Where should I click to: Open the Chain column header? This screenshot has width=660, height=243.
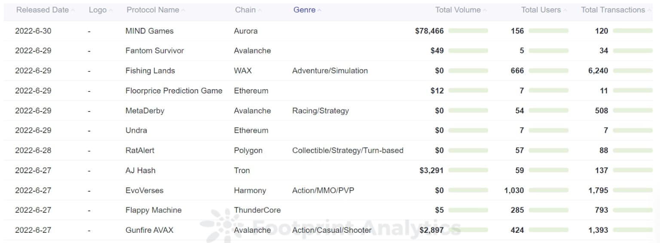click(245, 10)
